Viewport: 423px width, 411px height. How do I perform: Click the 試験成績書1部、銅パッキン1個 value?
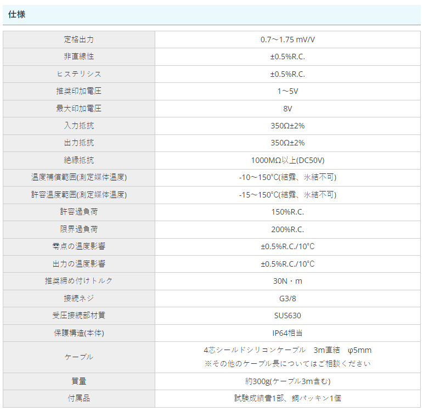287,398
